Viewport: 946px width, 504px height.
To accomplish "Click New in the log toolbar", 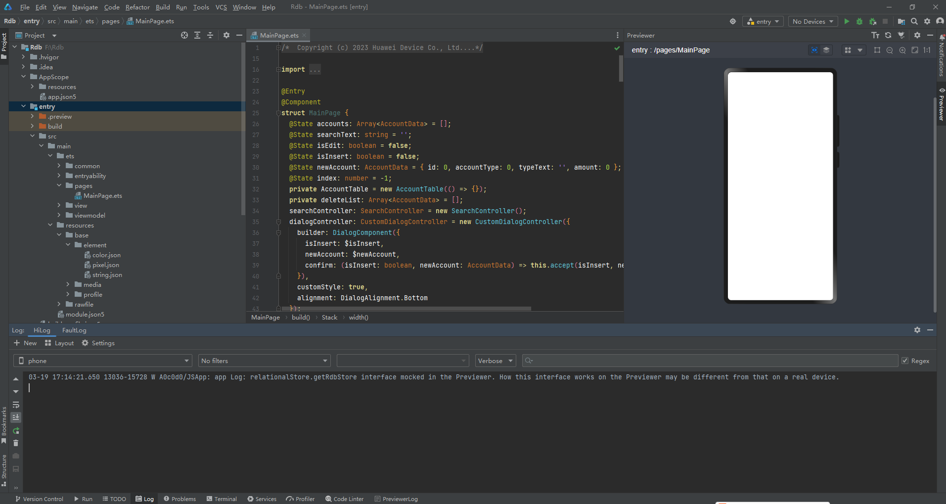I will coord(25,343).
